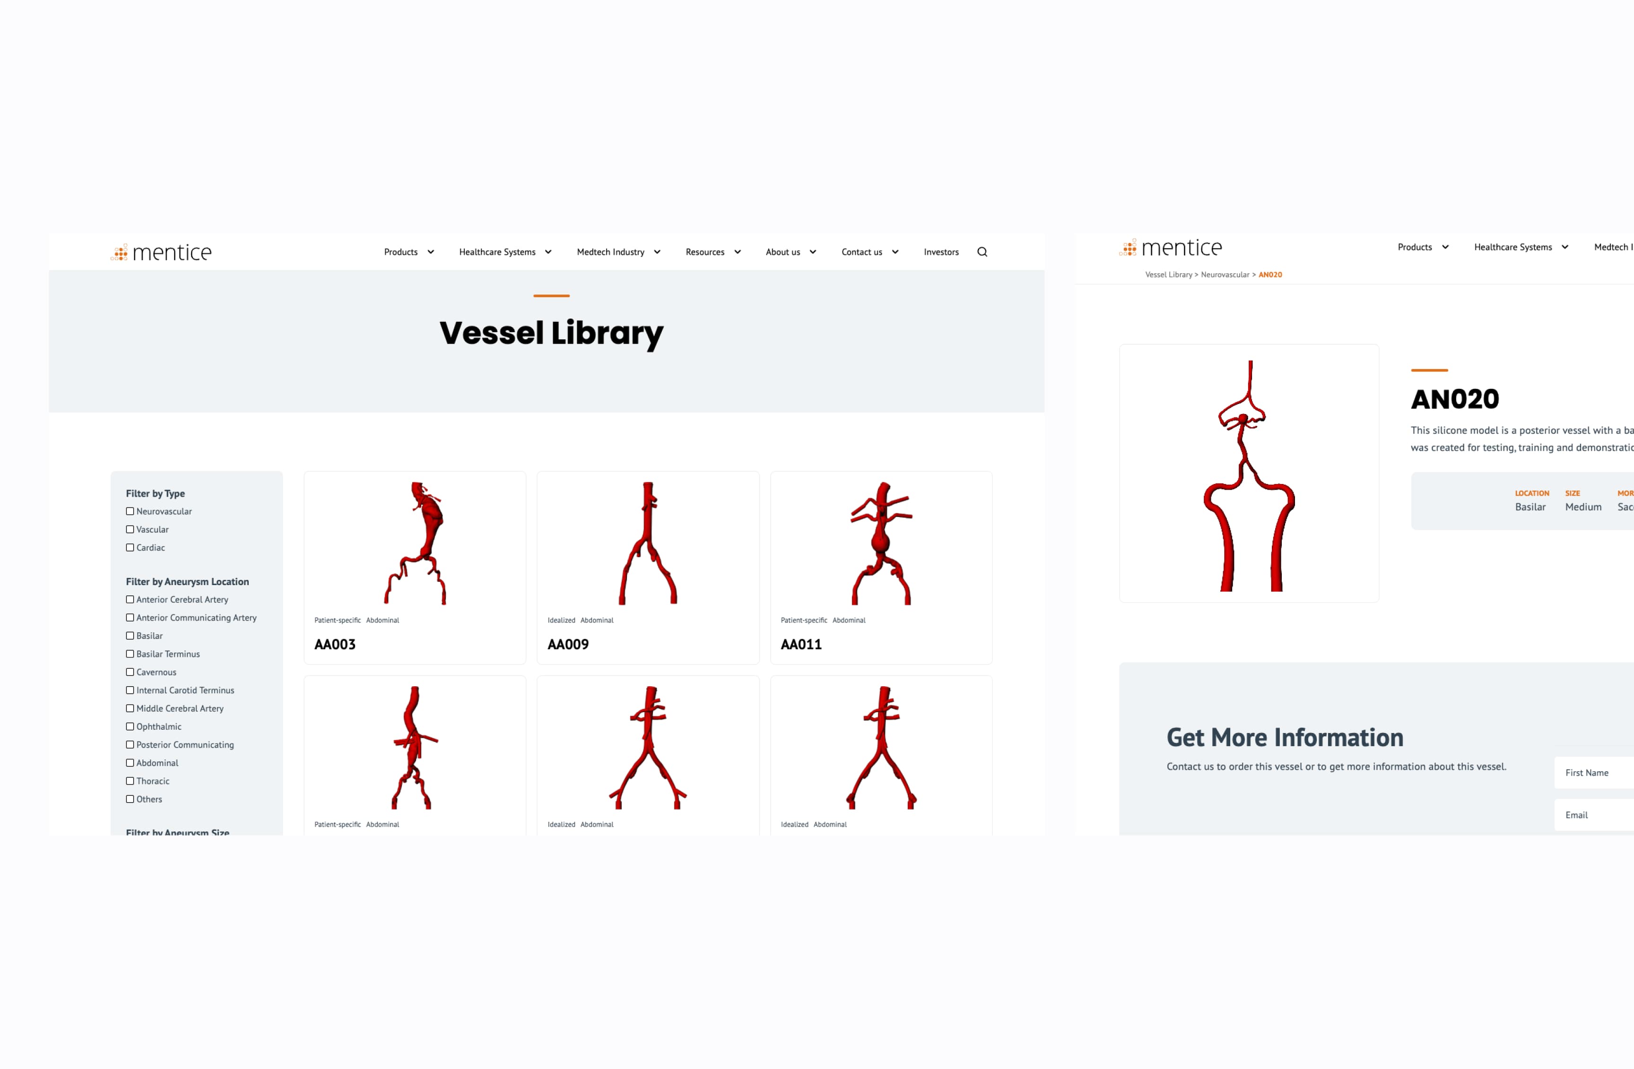The height and width of the screenshot is (1069, 1634).
Task: Click the AN020 basilar vessel image
Action: point(1249,474)
